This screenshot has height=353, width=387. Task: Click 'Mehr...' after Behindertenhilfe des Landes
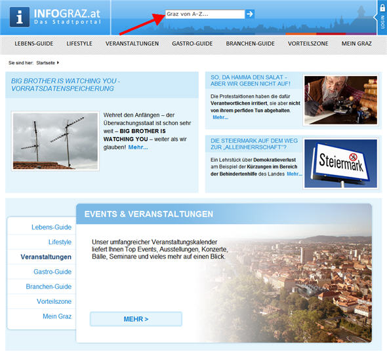[295, 174]
